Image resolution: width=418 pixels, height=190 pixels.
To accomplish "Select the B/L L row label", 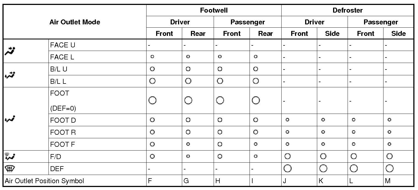I will click(58, 81).
